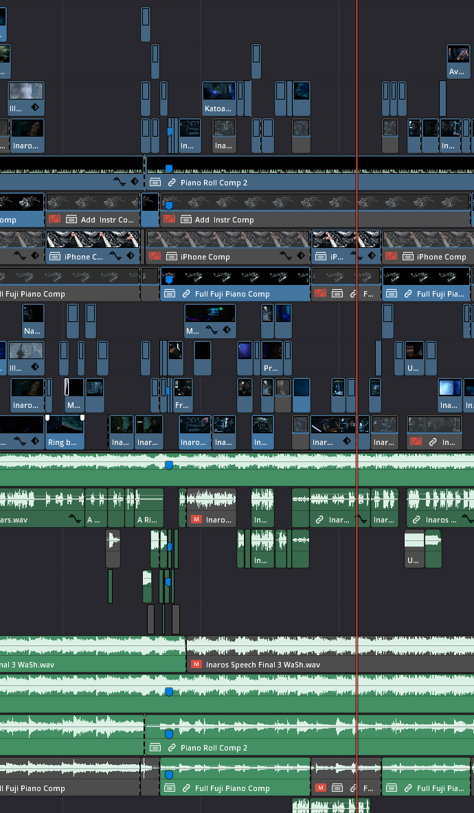Click the red disabled flag on the middle iPhone Comp clip
Screen dimensions: 474x813
pos(155,257)
